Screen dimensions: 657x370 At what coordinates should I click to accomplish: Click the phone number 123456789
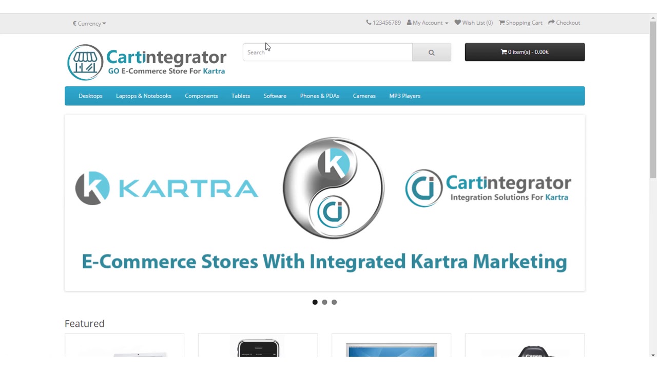[387, 23]
